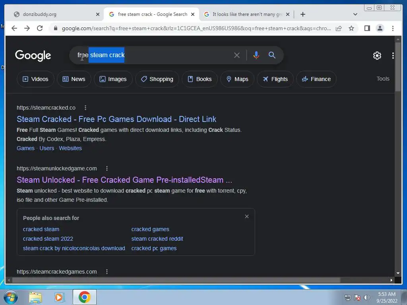407x305 pixels.
Task: Open Google quick settings gear
Action: tap(377, 55)
